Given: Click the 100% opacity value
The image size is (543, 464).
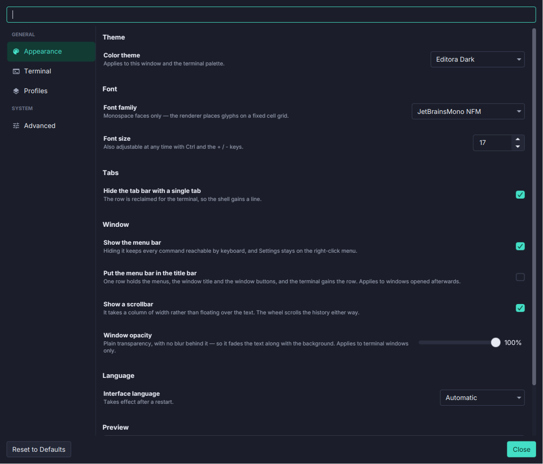Looking at the screenshot, I should click(513, 343).
